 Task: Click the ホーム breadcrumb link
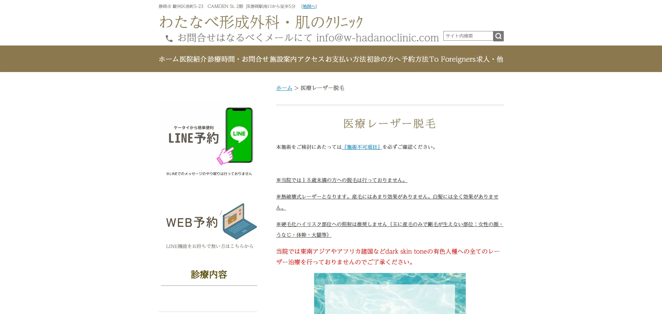click(283, 88)
